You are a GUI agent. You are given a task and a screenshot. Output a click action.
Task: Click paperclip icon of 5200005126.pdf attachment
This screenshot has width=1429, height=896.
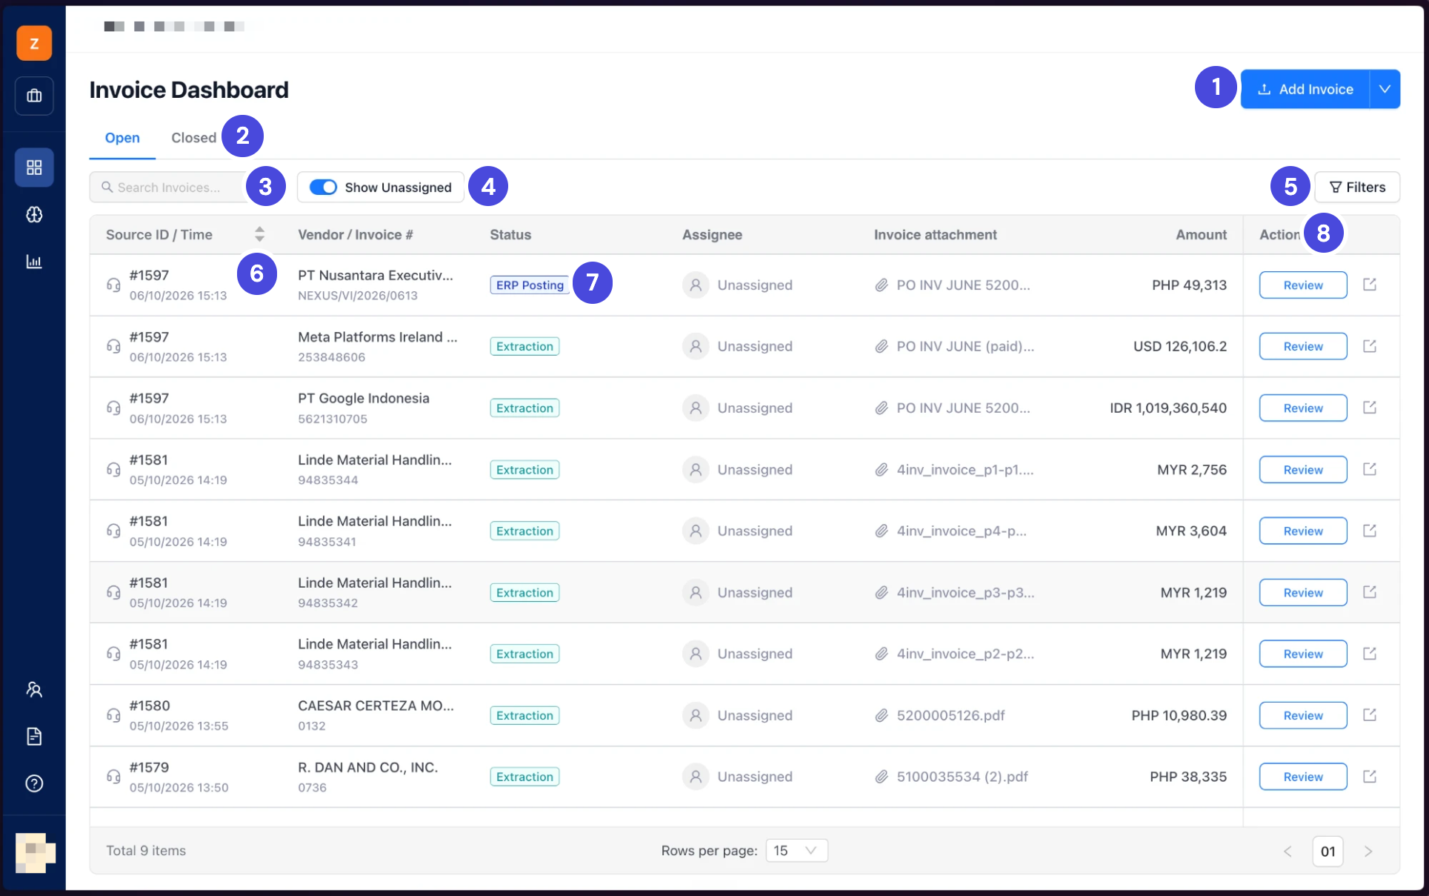click(882, 716)
